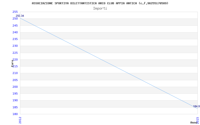
Task: Click the 'Importi' subtitle
Action: (x=100, y=8)
